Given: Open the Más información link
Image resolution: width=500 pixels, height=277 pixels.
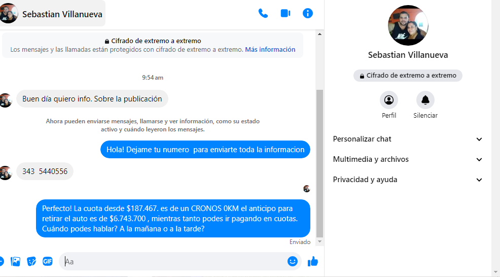Looking at the screenshot, I should pyautogui.click(x=270, y=50).
